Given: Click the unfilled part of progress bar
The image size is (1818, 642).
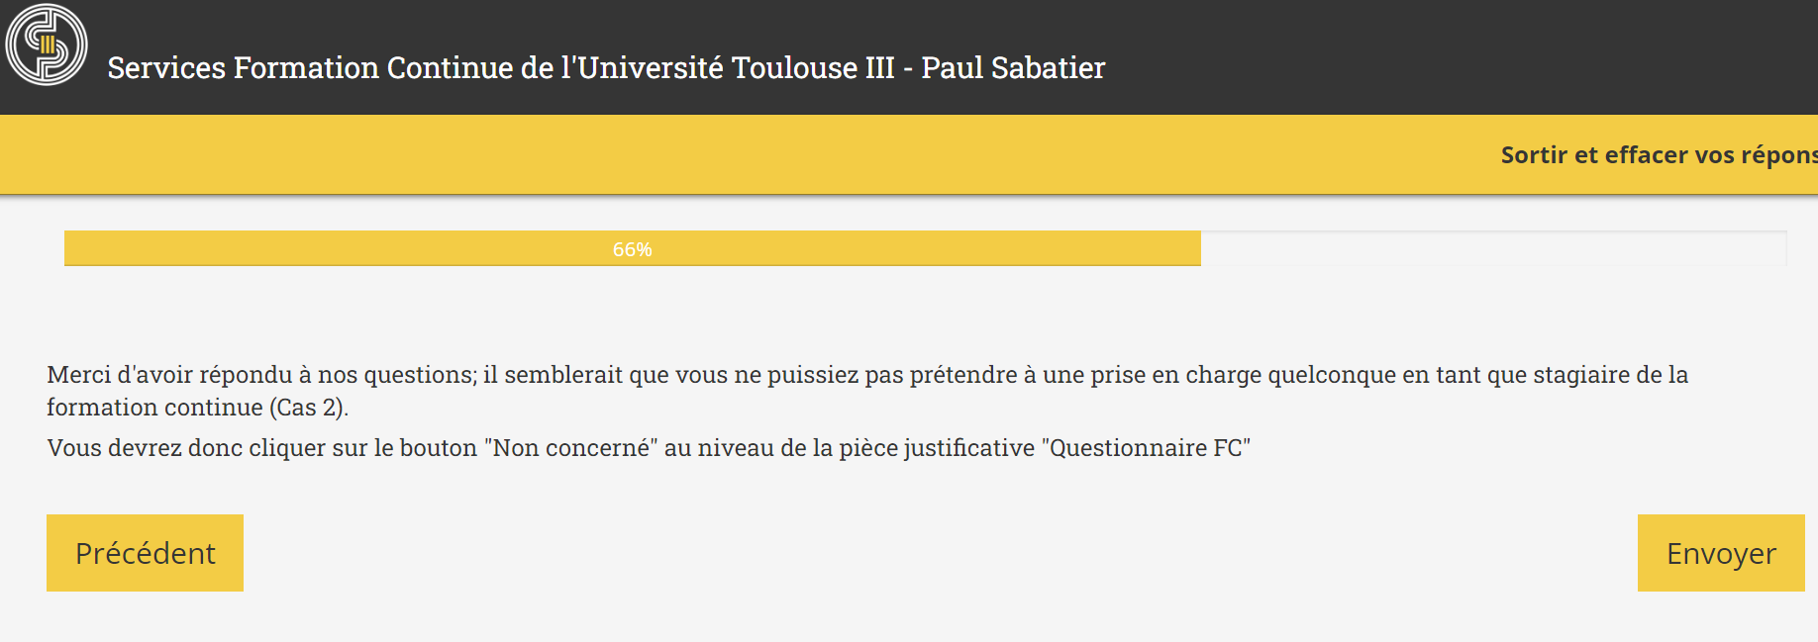Looking at the screenshot, I should click(1492, 248).
